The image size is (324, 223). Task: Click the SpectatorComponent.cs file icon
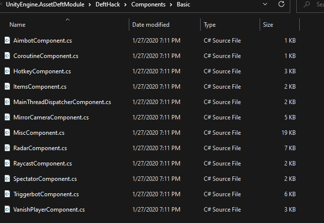(7, 178)
